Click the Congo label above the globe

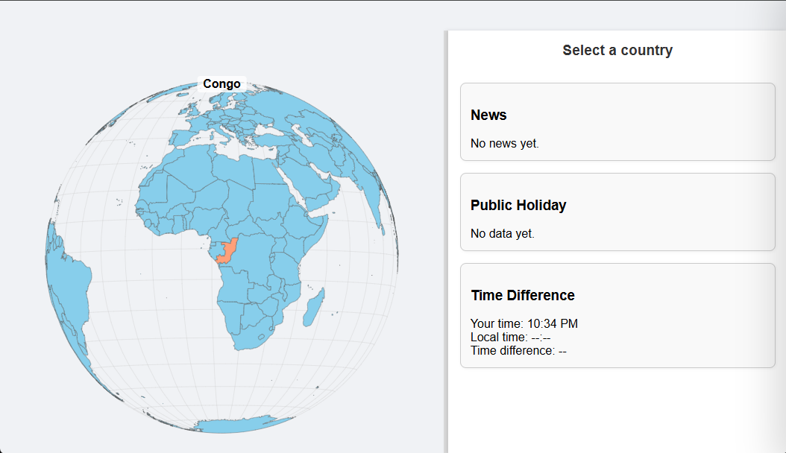[x=221, y=83]
